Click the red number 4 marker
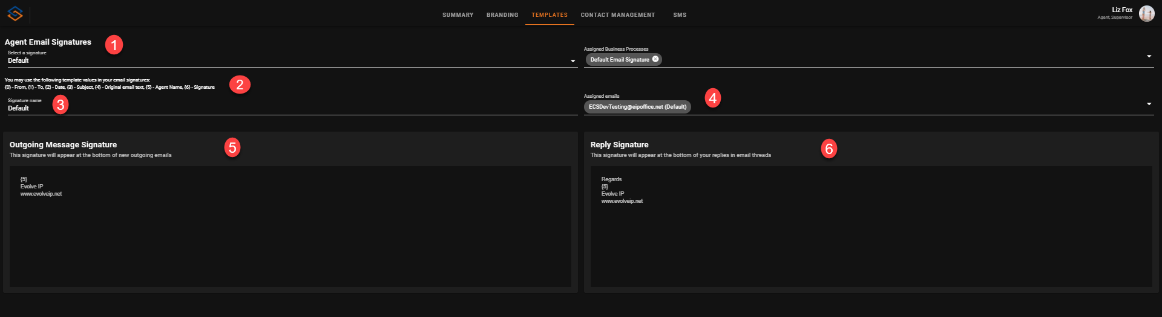This screenshot has height=317, width=1162. (713, 98)
